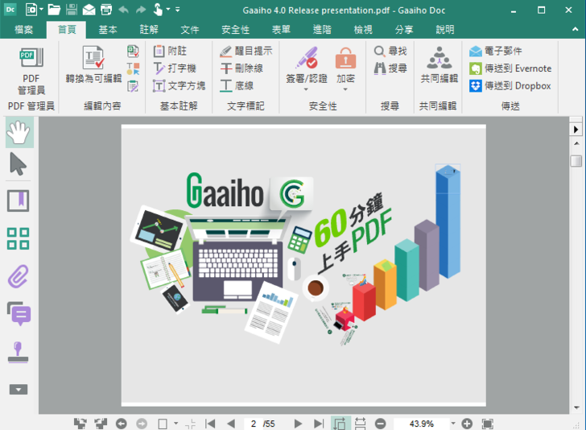Zoom out with minus button
The height and width of the screenshot is (430, 586).
381,424
